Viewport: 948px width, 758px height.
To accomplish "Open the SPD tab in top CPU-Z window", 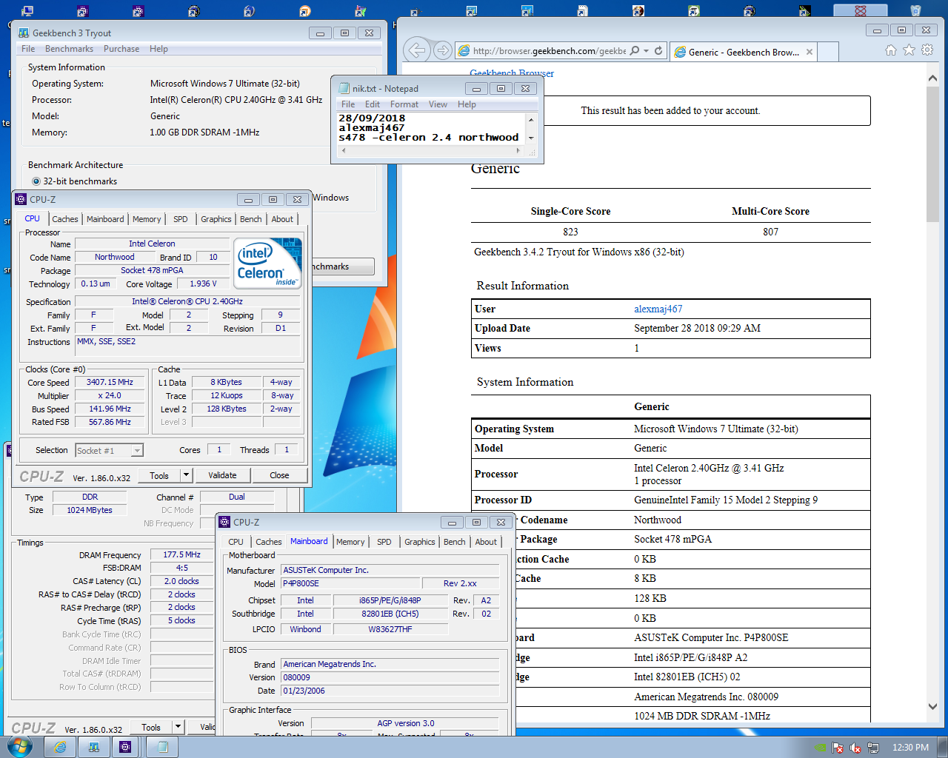I will click(x=181, y=219).
